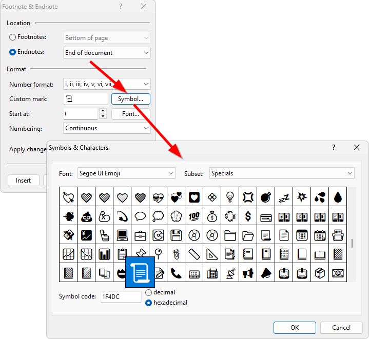This screenshot has width=369, height=339.
Task: Select the zzz sleeping symbol
Action: pyautogui.click(x=284, y=197)
